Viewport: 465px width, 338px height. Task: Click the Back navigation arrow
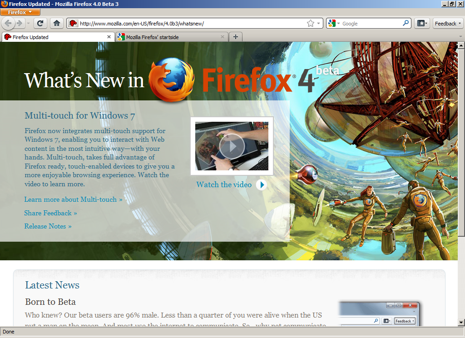tap(9, 23)
